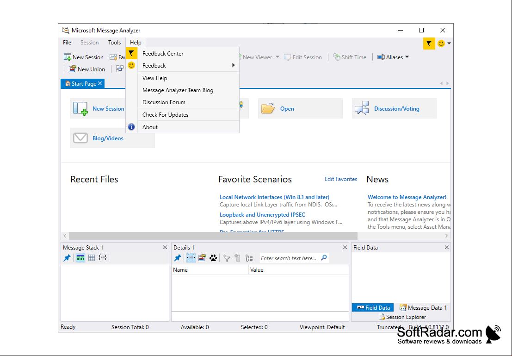Click Shift Time toolbar button
Screen dimensions: 512x356
click(x=350, y=57)
